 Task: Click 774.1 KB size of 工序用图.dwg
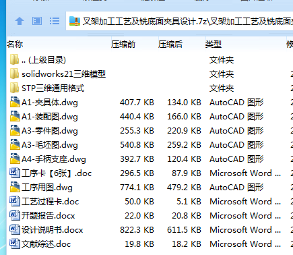(x=137, y=188)
